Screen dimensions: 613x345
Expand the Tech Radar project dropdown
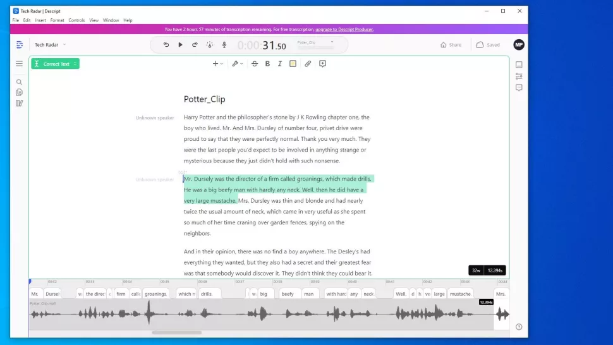[50, 44]
